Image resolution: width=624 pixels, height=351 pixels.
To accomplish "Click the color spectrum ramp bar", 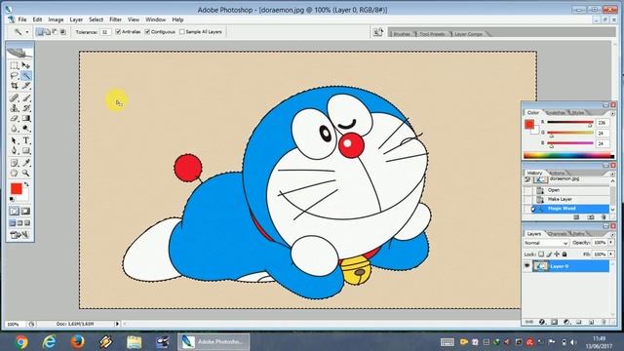I will [568, 156].
